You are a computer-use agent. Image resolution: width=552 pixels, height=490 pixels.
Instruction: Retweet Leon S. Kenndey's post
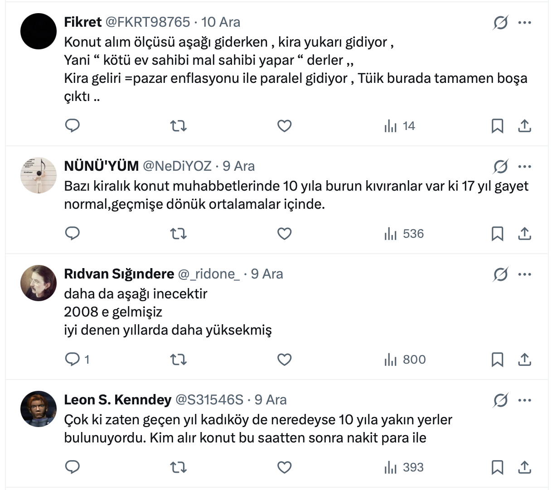click(178, 467)
